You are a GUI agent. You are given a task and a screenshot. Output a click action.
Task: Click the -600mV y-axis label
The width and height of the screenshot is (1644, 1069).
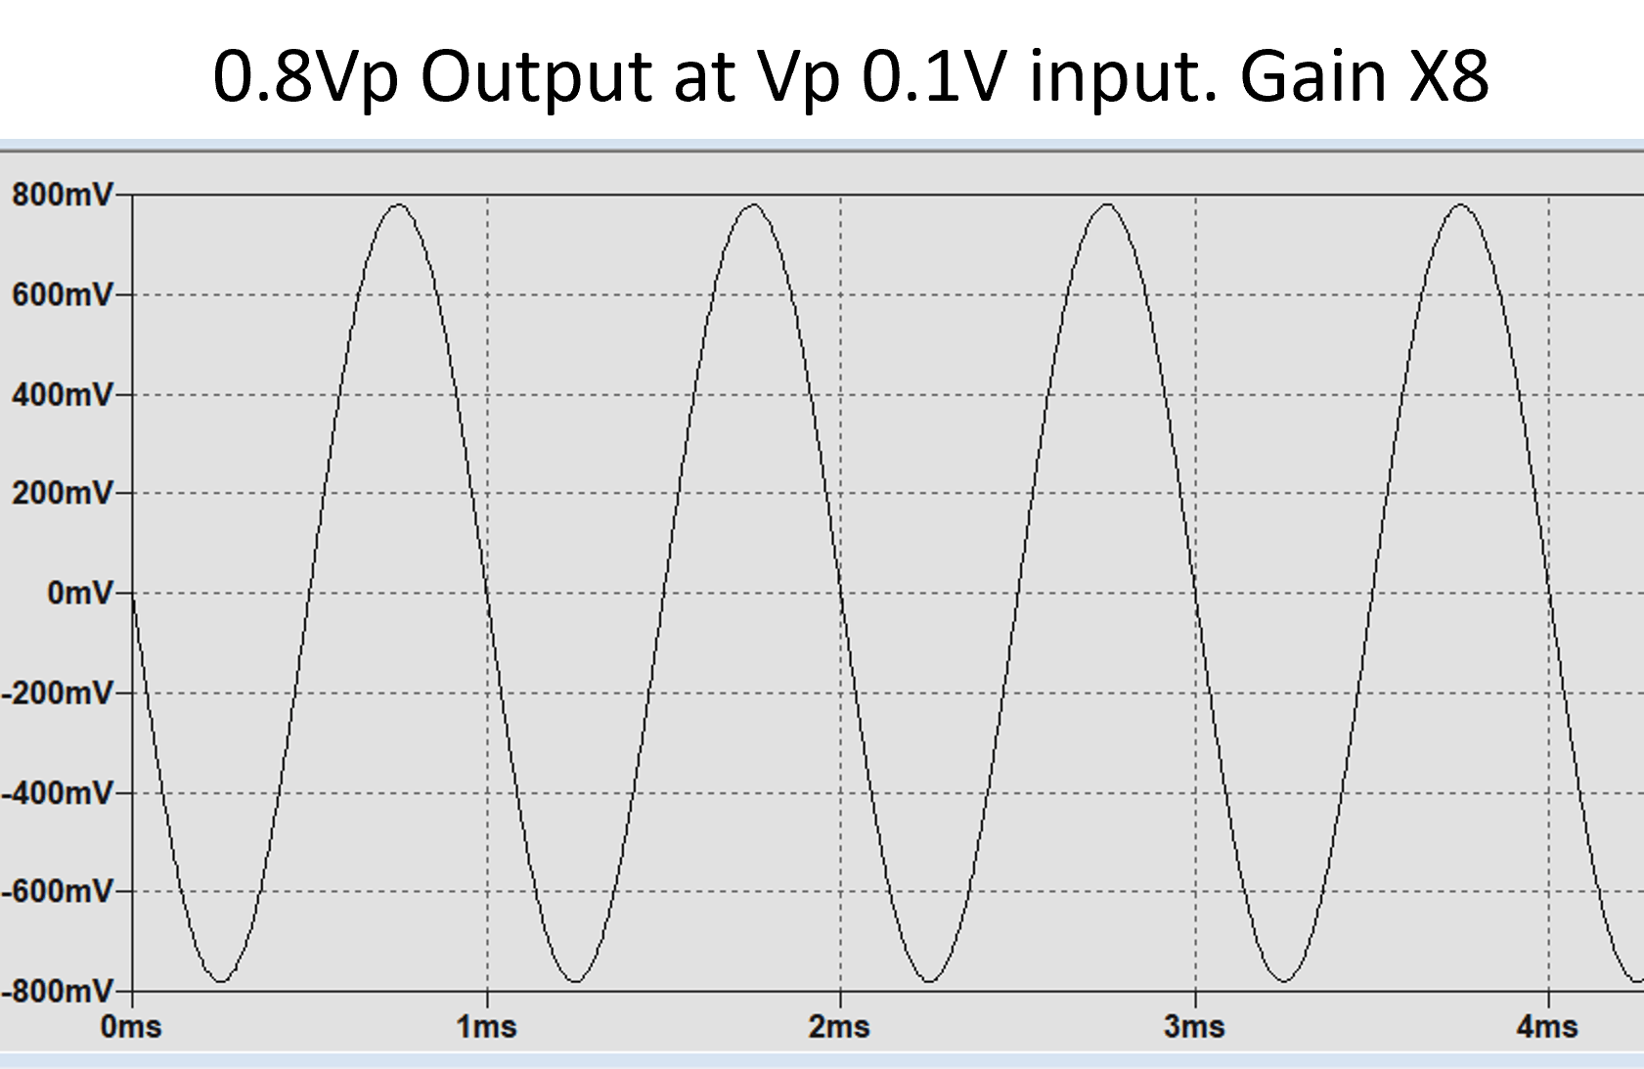click(x=59, y=891)
